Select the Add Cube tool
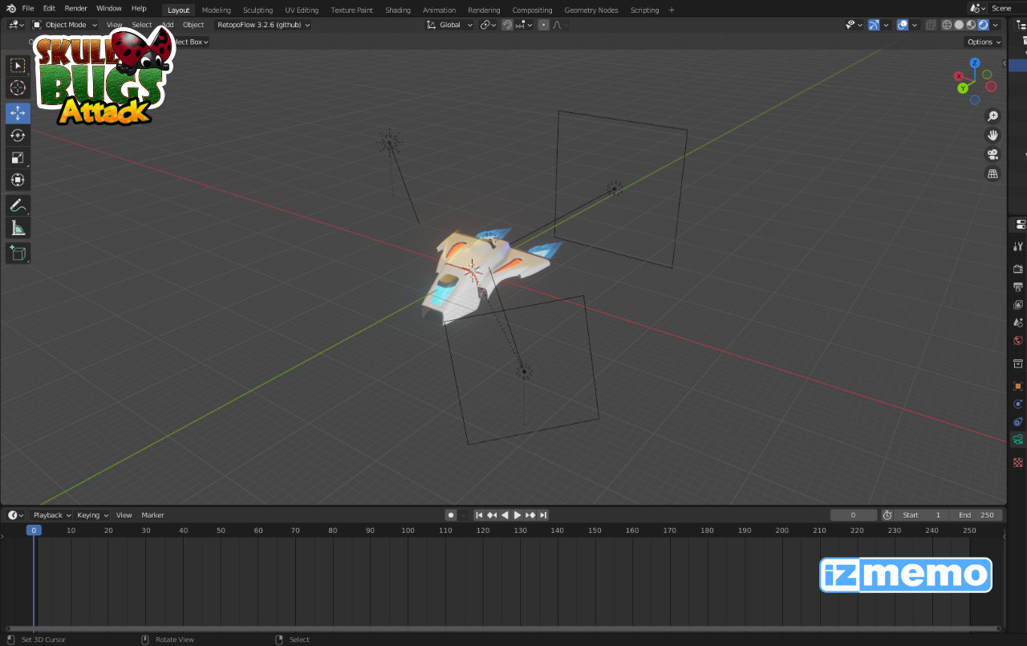 pos(18,253)
